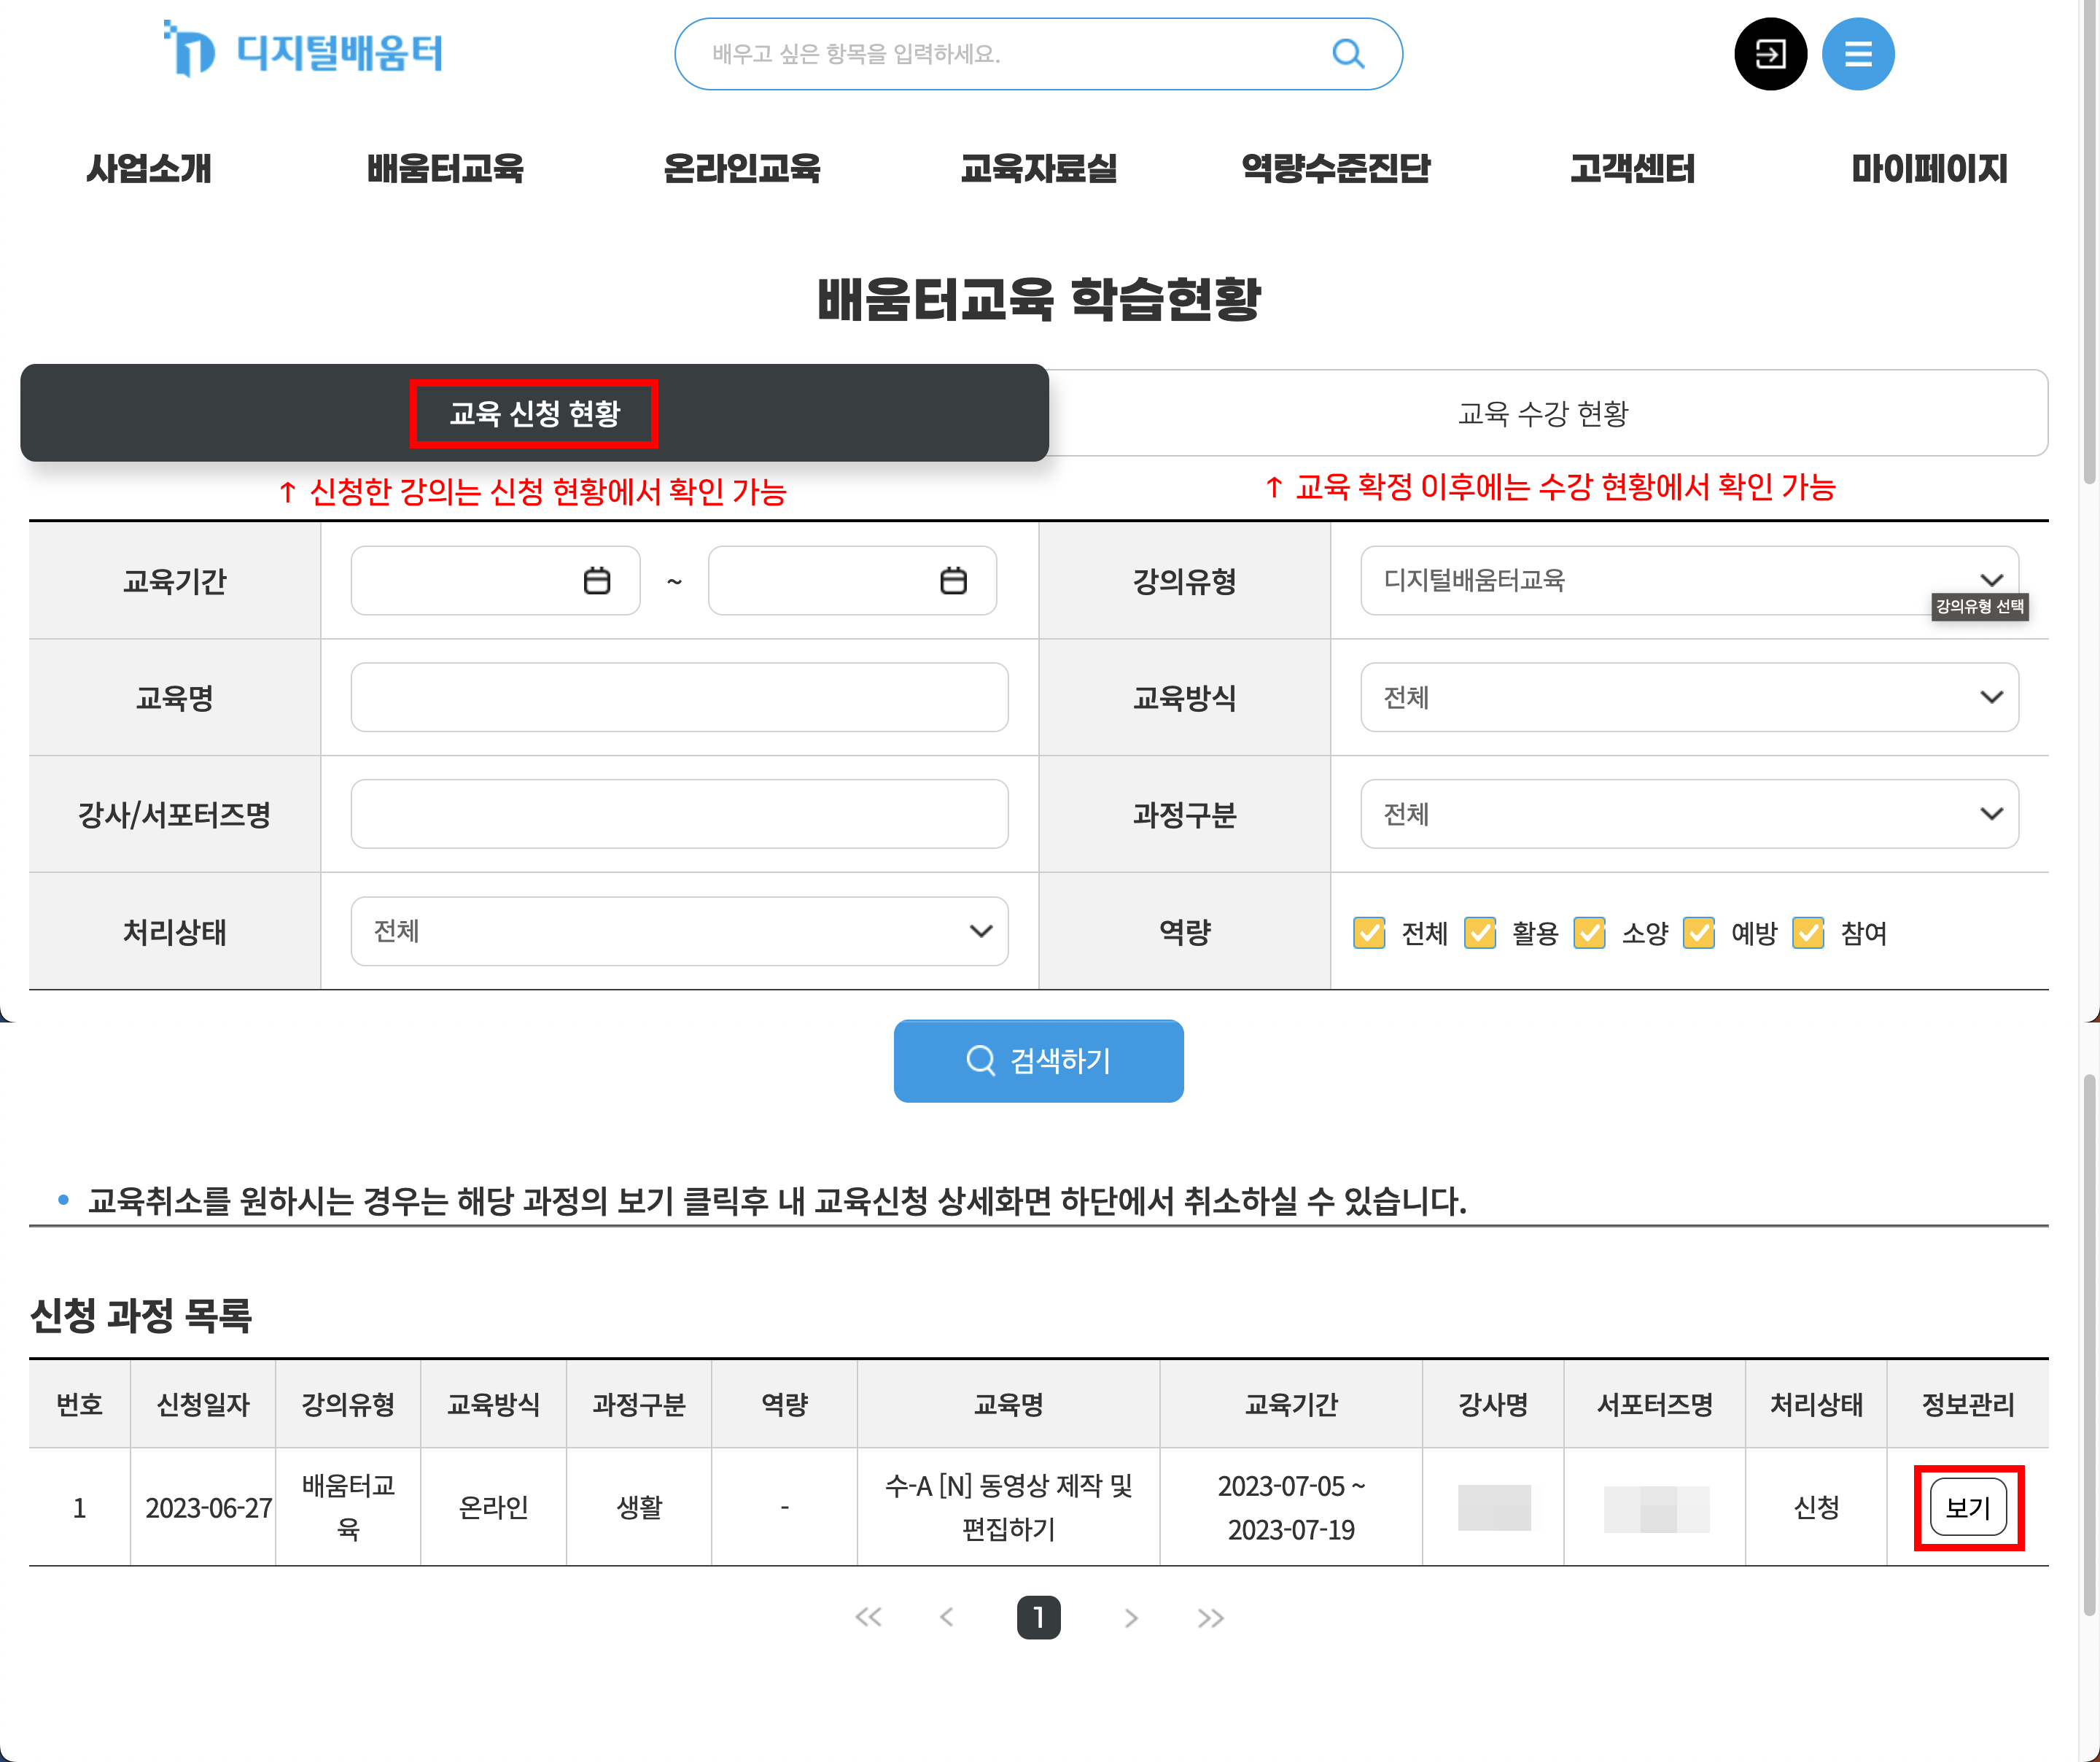Click page number 1 in pagination
2100x1762 pixels.
click(x=1038, y=1617)
